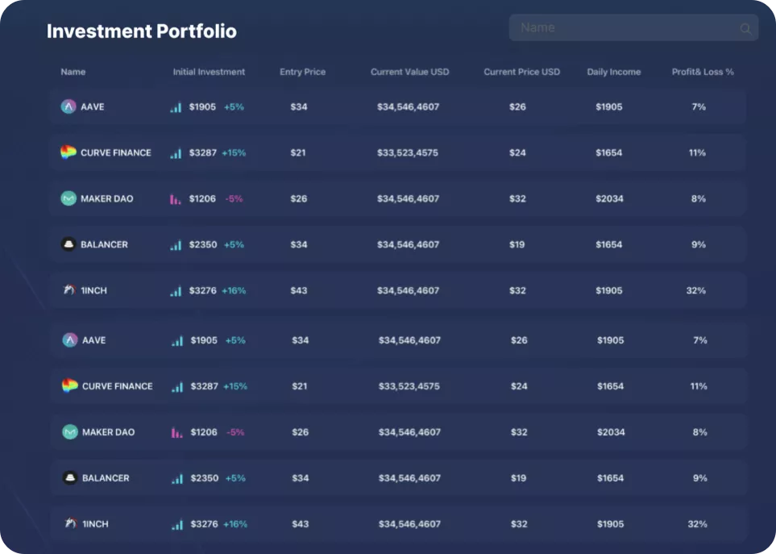Click the $19 current price in first Balancer row
The height and width of the screenshot is (554, 776).
click(x=517, y=244)
